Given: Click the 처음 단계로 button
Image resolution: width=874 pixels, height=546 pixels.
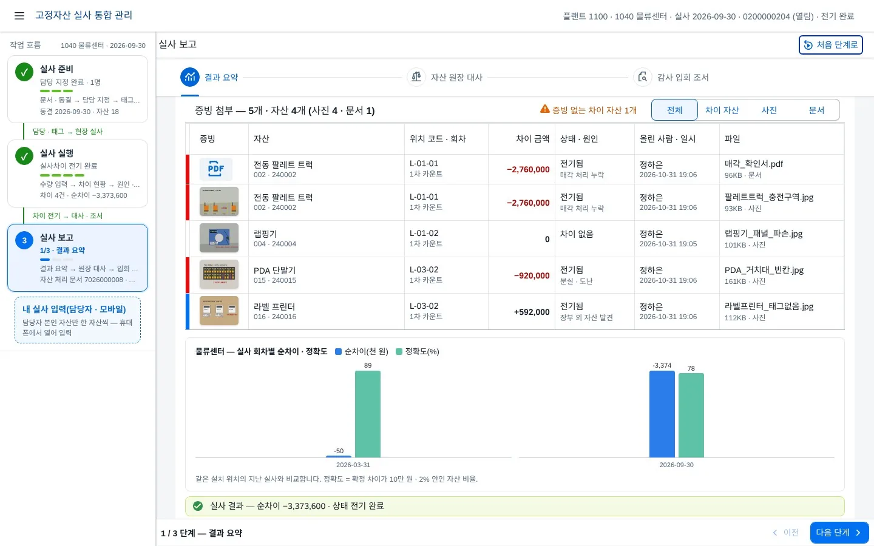Looking at the screenshot, I should 830,45.
